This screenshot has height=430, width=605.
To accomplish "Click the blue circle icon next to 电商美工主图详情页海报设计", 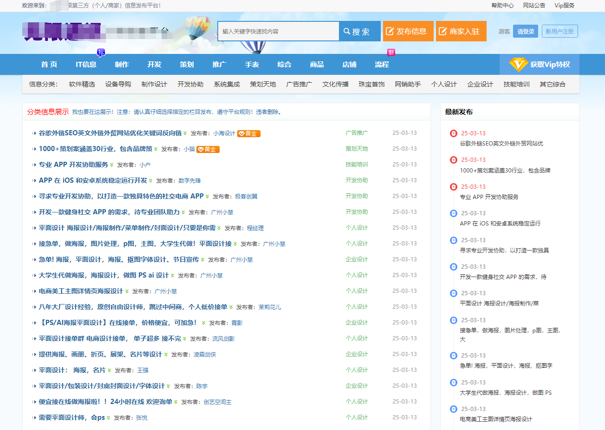I will [453, 410].
